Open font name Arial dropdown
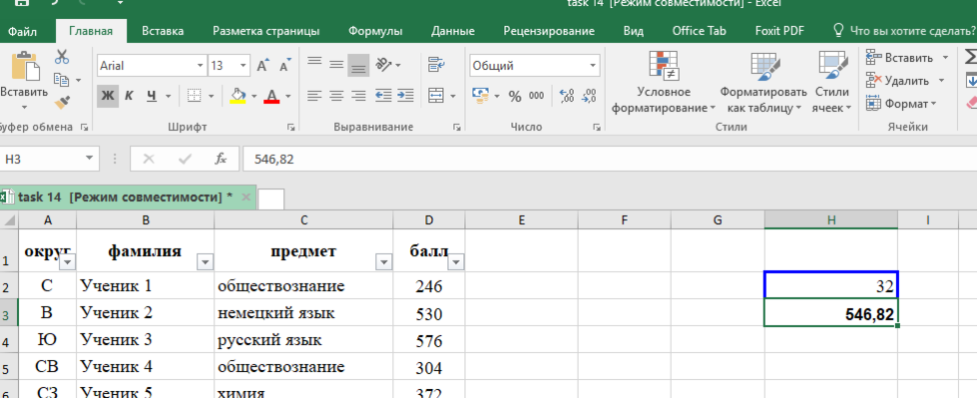Image resolution: width=977 pixels, height=398 pixels. click(200, 66)
